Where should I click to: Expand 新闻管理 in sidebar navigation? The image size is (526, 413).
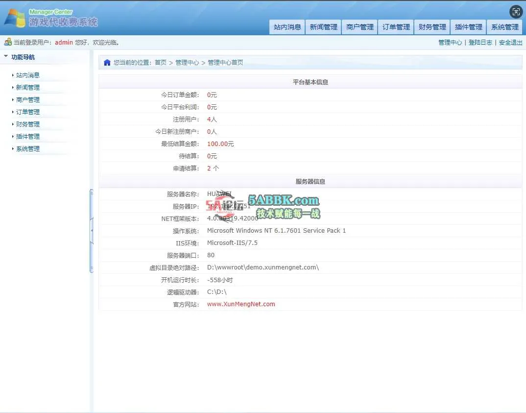(x=28, y=88)
